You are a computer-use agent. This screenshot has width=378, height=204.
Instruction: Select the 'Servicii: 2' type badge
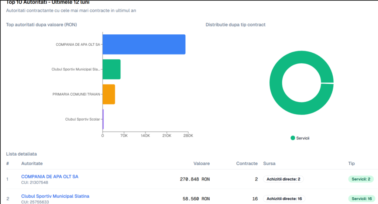click(x=361, y=179)
